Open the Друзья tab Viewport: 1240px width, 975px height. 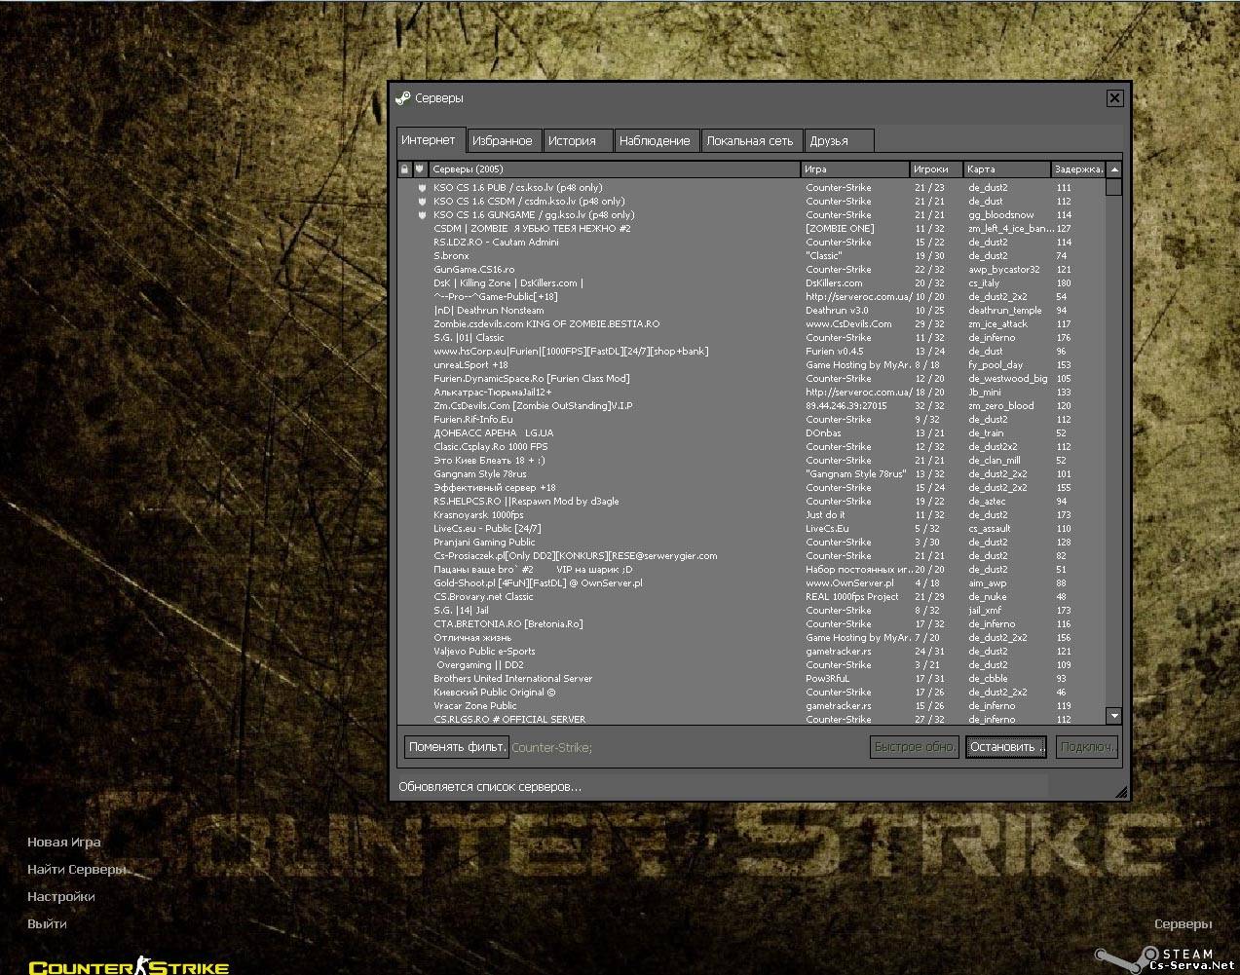point(839,141)
